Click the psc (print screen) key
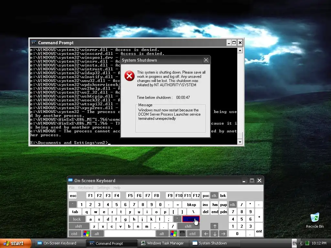Viewport: 331px width, 248px height. click(x=206, y=195)
